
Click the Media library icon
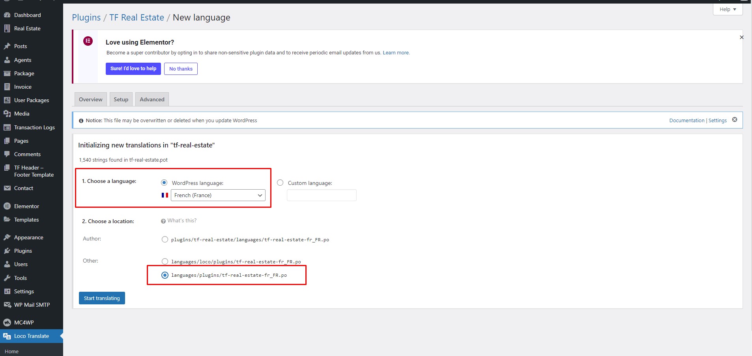pos(7,114)
